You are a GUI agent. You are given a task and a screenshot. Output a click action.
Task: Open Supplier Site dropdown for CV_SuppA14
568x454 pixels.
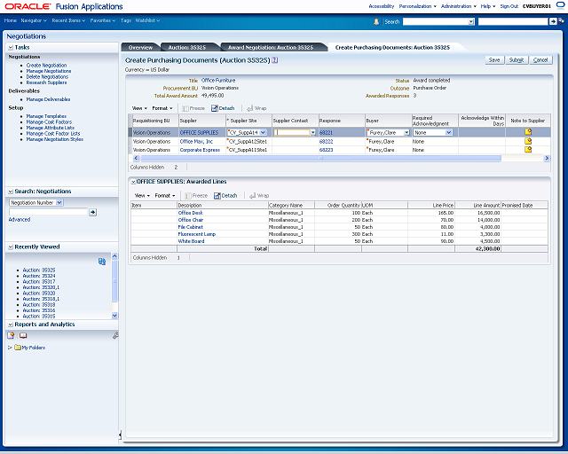(x=264, y=132)
